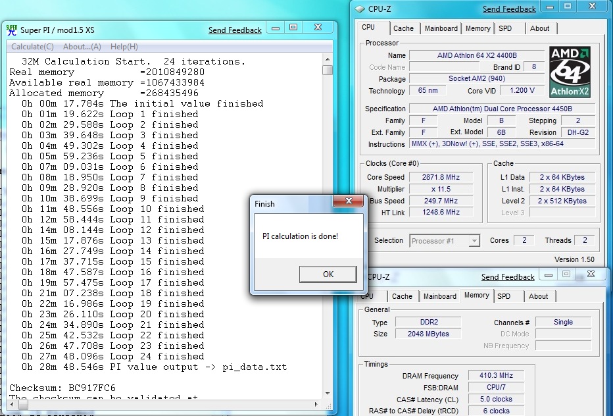Viewport: 613px width, 416px height.
Task: Switch to SPD tab in lower CPU-Z window
Action: pyautogui.click(x=504, y=296)
